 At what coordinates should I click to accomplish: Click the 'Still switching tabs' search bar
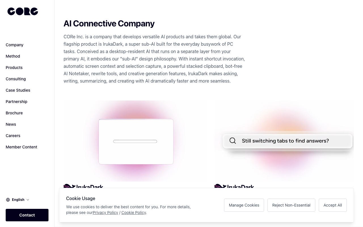[x=288, y=141]
